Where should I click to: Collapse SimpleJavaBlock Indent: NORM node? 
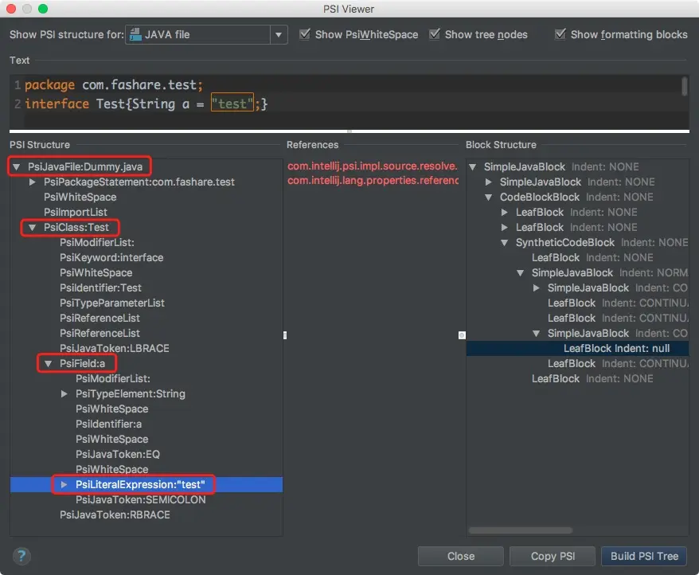520,273
